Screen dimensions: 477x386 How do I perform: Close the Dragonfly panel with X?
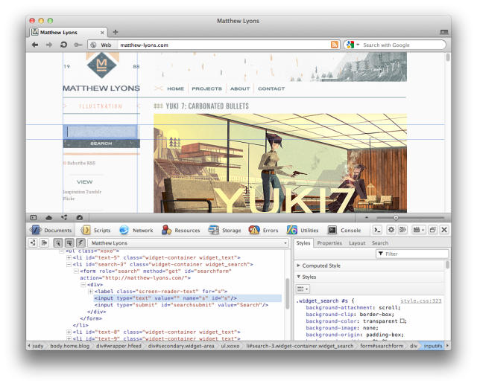(444, 230)
